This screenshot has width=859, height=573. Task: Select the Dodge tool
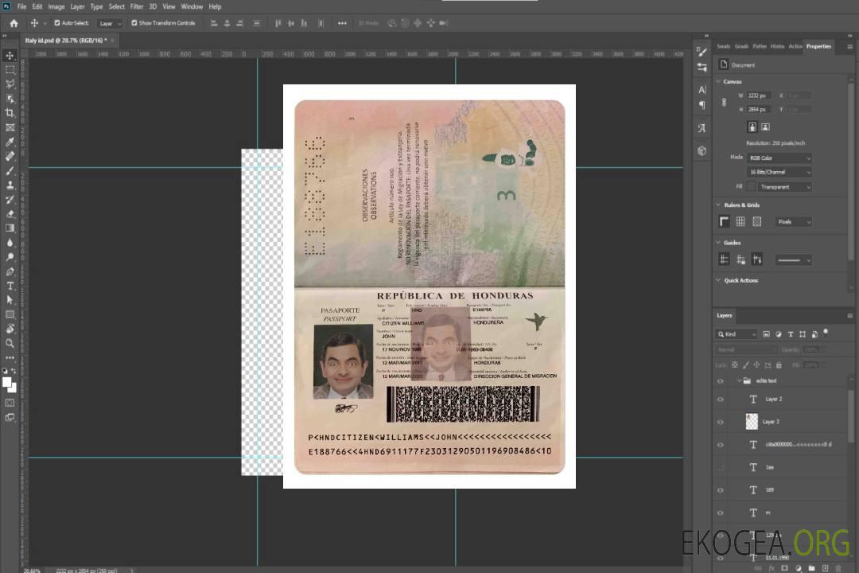[x=10, y=257]
